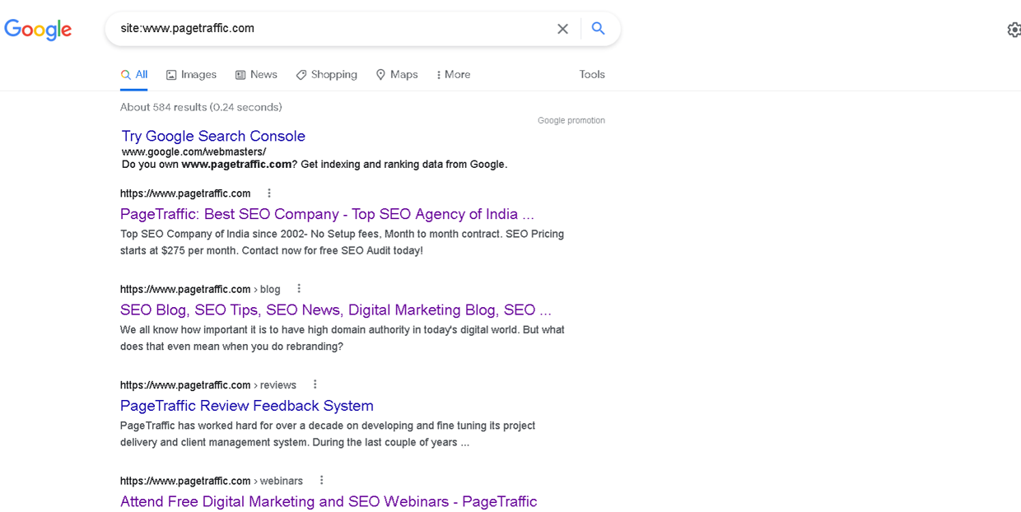Open the Tools menu

pos(591,74)
